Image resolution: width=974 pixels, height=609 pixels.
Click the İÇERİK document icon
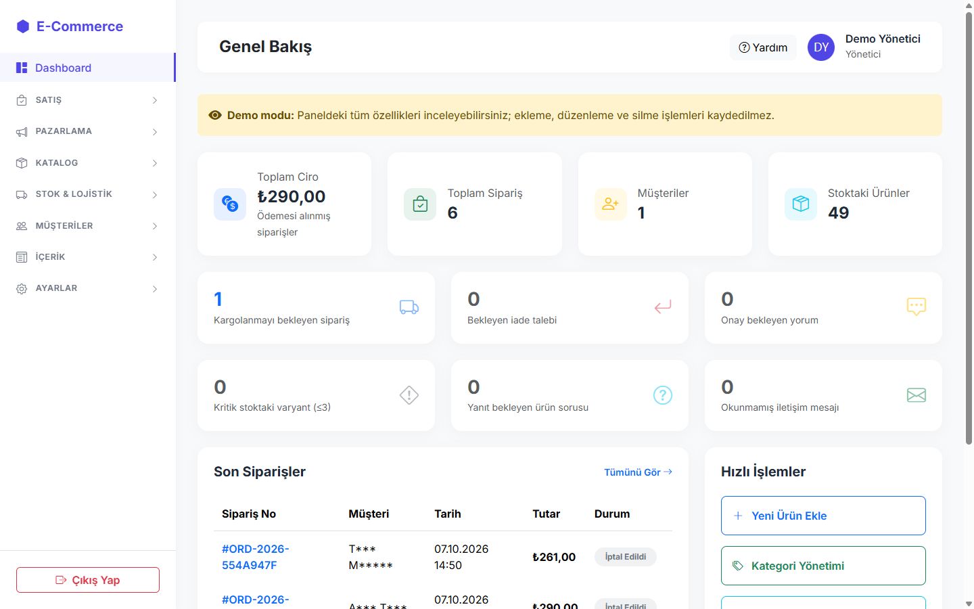pyautogui.click(x=22, y=257)
